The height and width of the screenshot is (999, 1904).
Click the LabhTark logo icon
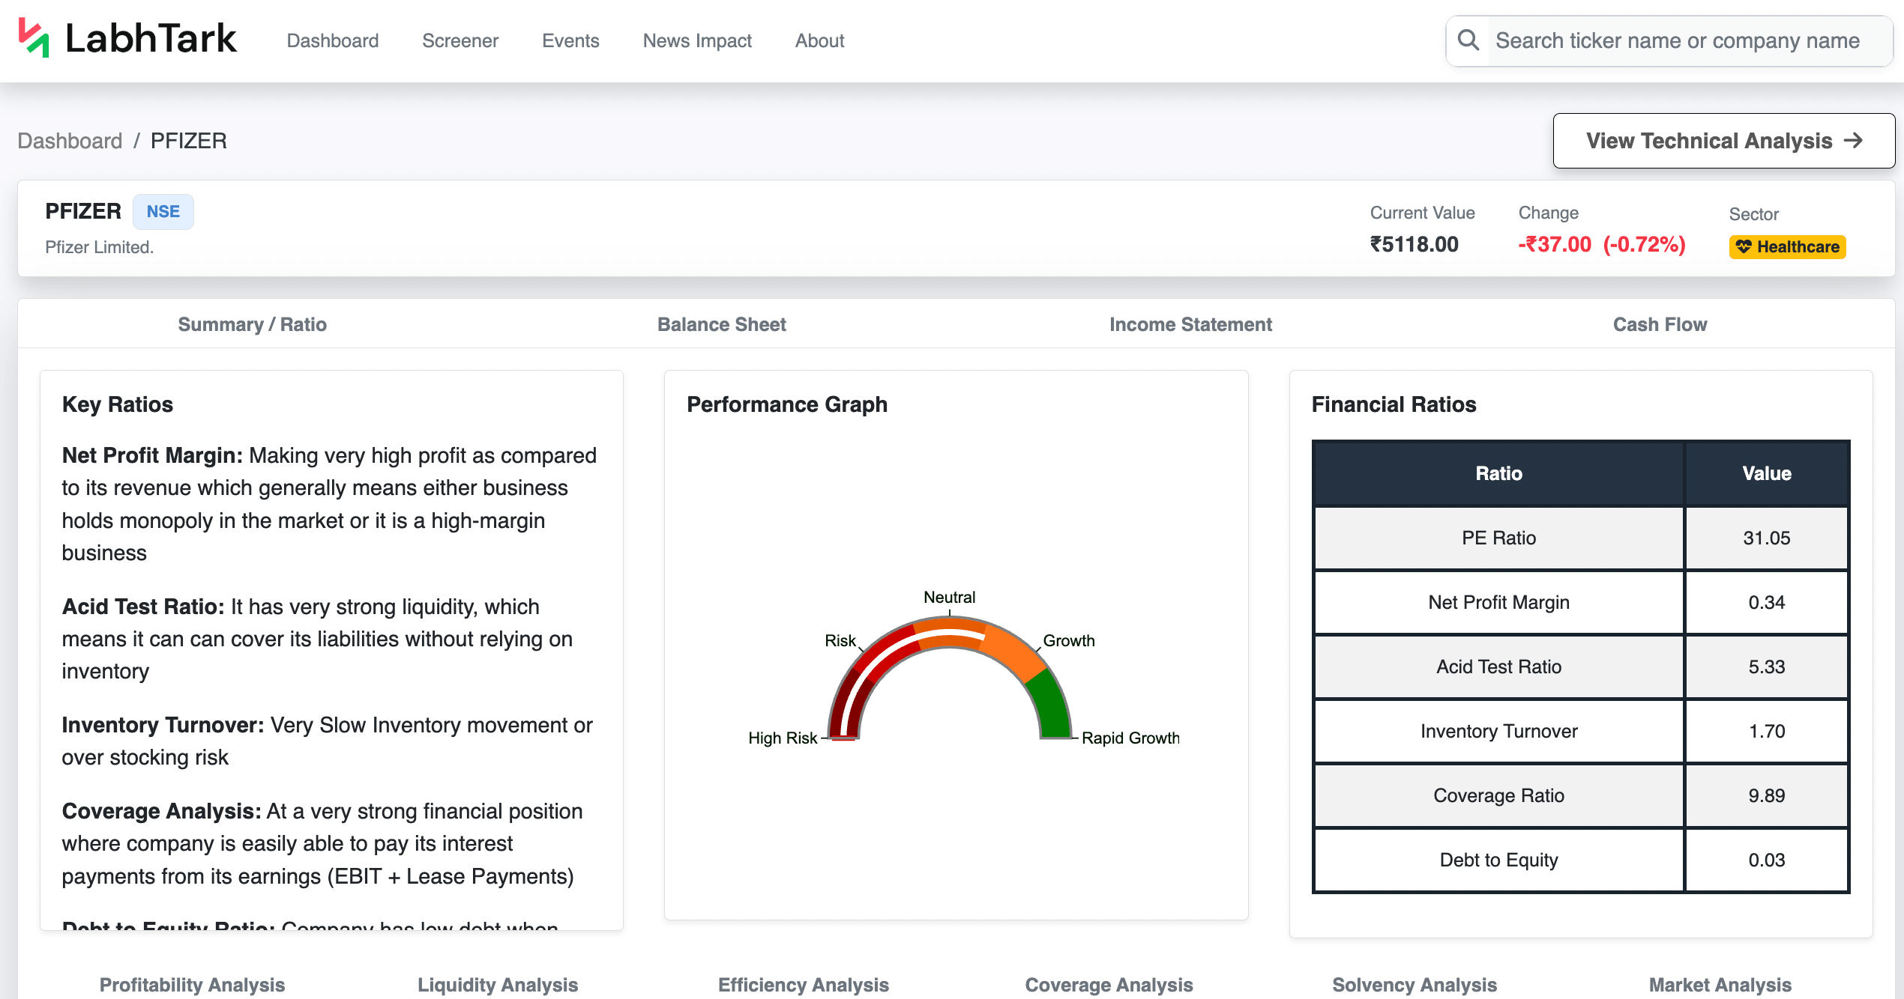(34, 37)
